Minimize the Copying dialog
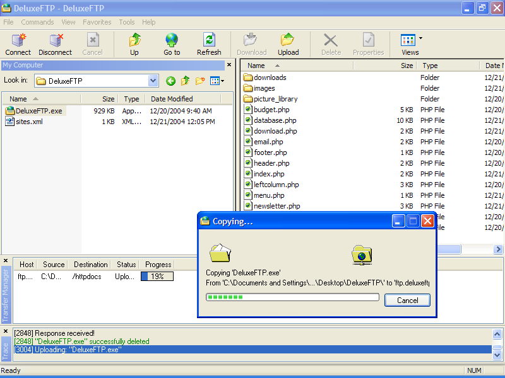This screenshot has width=505, height=378. pyautogui.click(x=398, y=221)
